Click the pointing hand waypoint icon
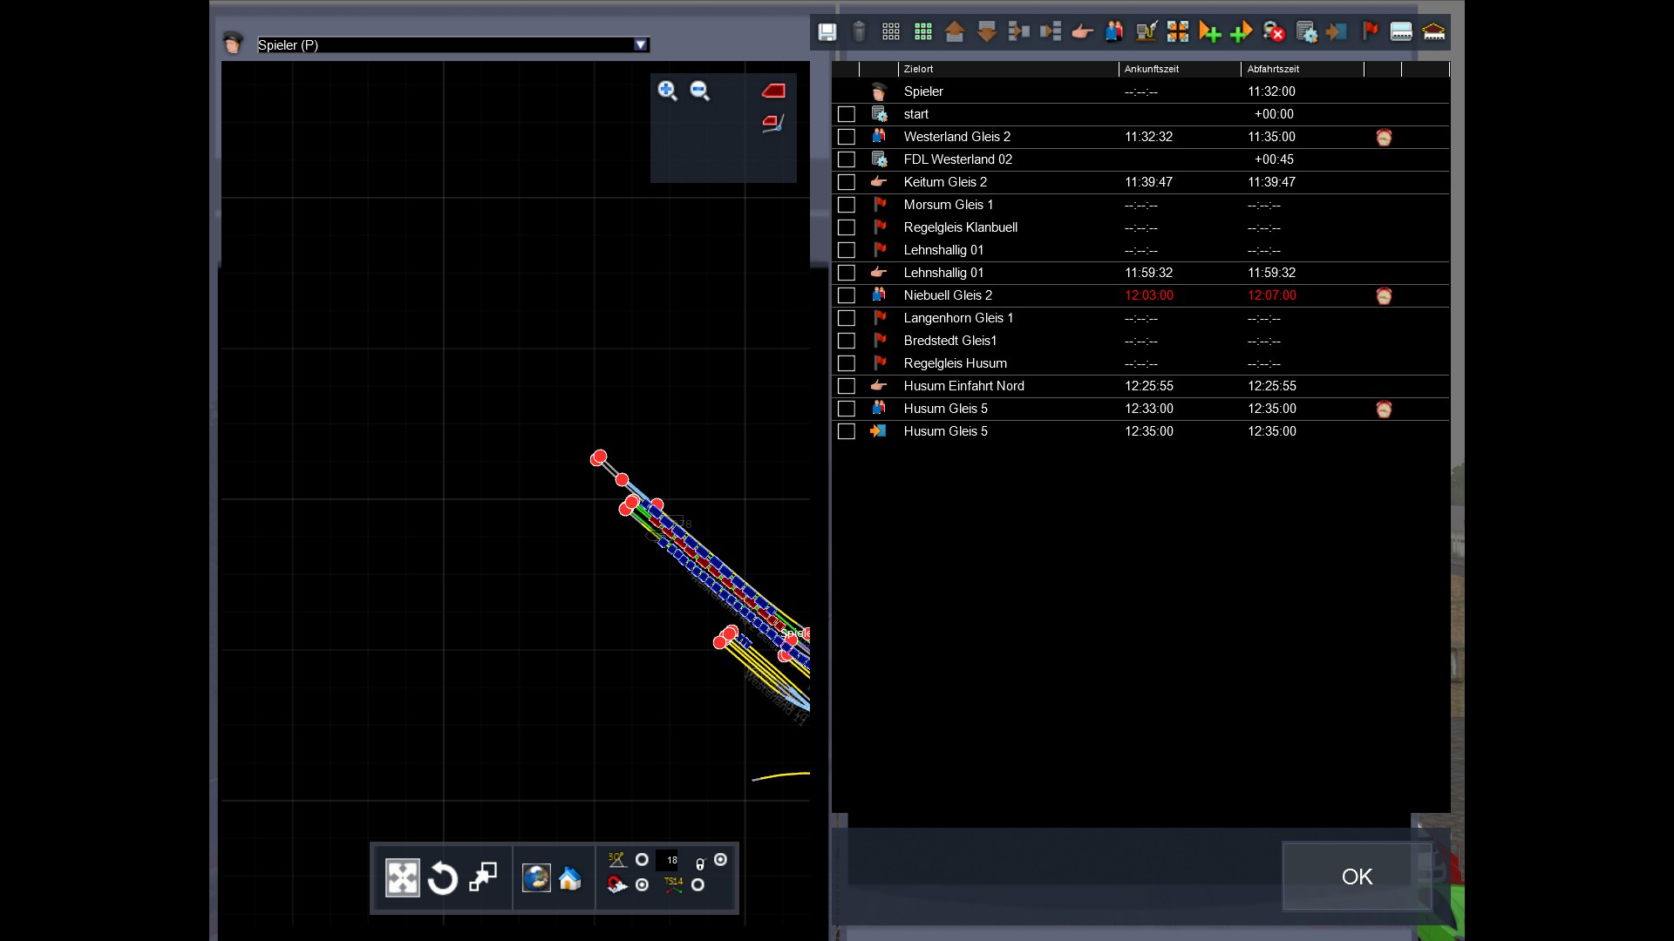This screenshot has width=1674, height=941. pyautogui.click(x=1082, y=32)
